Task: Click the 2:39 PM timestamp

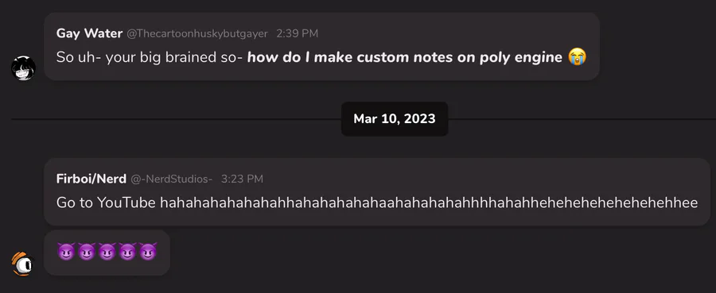Action: click(x=298, y=33)
